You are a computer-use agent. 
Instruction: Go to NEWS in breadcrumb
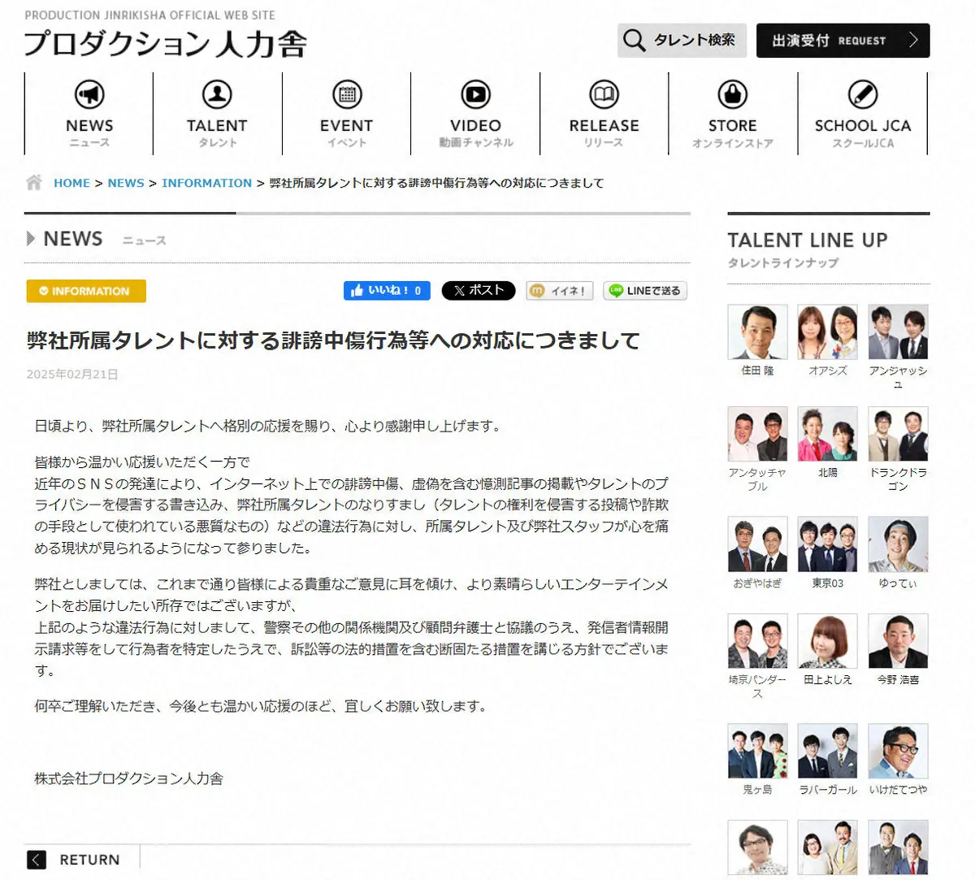[126, 183]
